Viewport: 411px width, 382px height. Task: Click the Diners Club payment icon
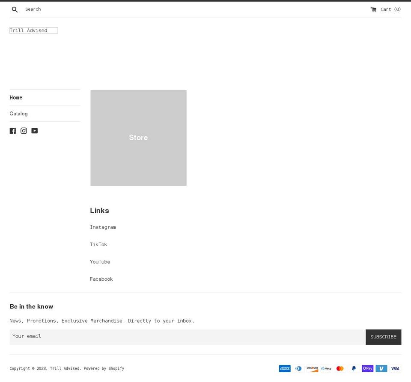point(298,368)
